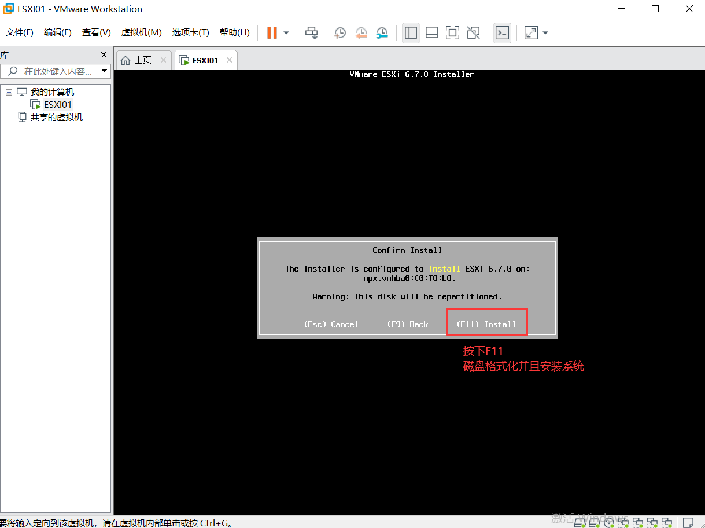The height and width of the screenshot is (528, 705).
Task: Maximize the VMware Workstation window
Action: (655, 9)
